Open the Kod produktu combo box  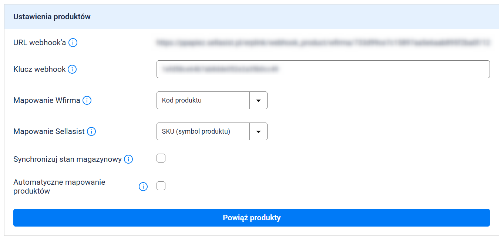click(x=203, y=100)
